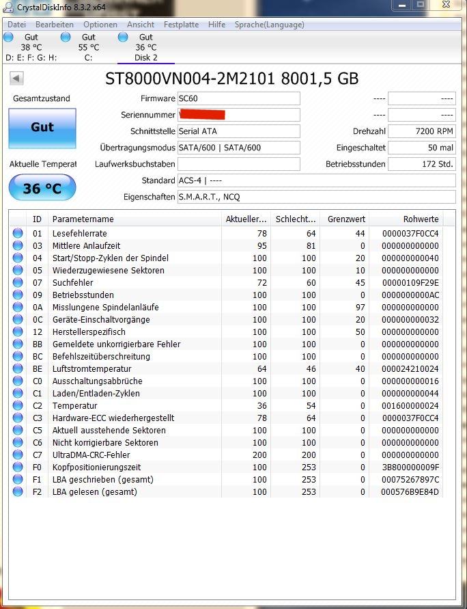The width and height of the screenshot is (467, 609).
Task: Click the Firmware field SC60
Action: 238,98
